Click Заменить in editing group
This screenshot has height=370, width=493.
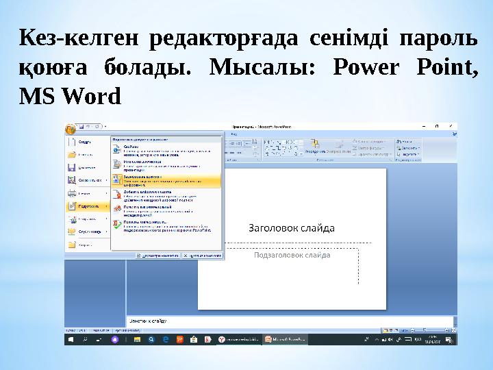(408, 148)
